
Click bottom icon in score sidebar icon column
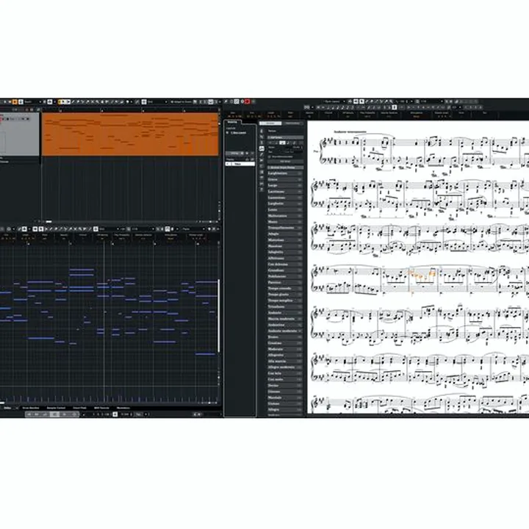coord(262,190)
